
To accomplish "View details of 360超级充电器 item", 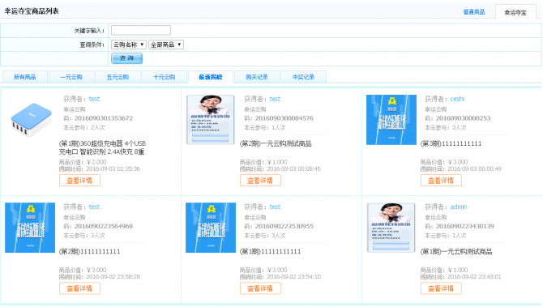I will coord(79,181).
